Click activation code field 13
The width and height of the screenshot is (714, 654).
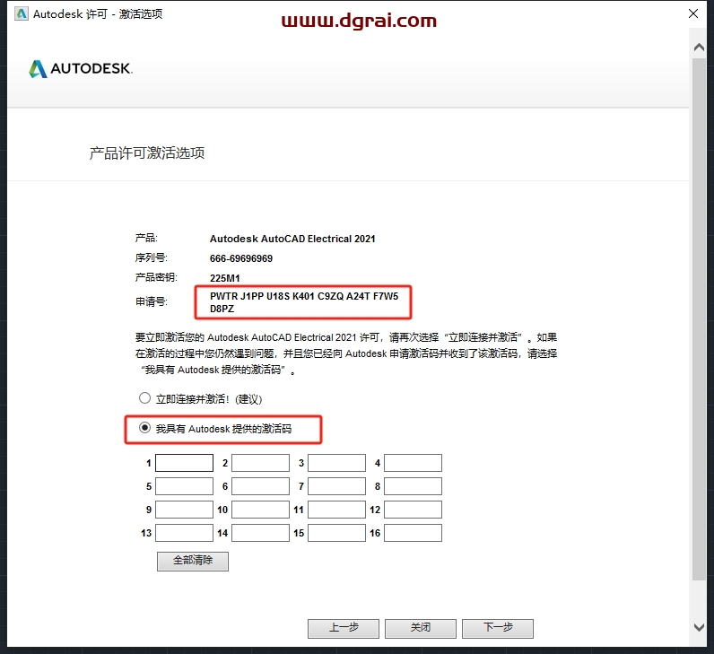pos(184,533)
